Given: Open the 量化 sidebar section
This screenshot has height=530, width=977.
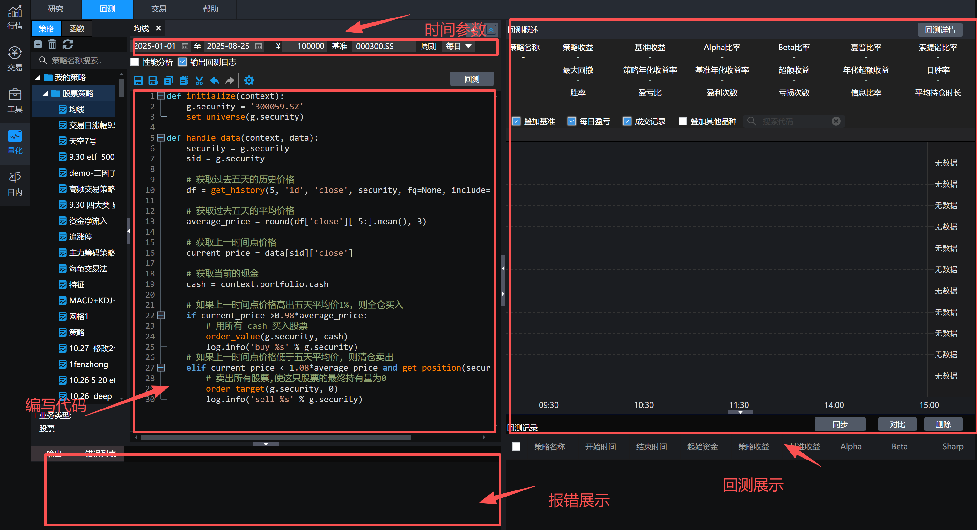Looking at the screenshot, I should click(x=15, y=143).
